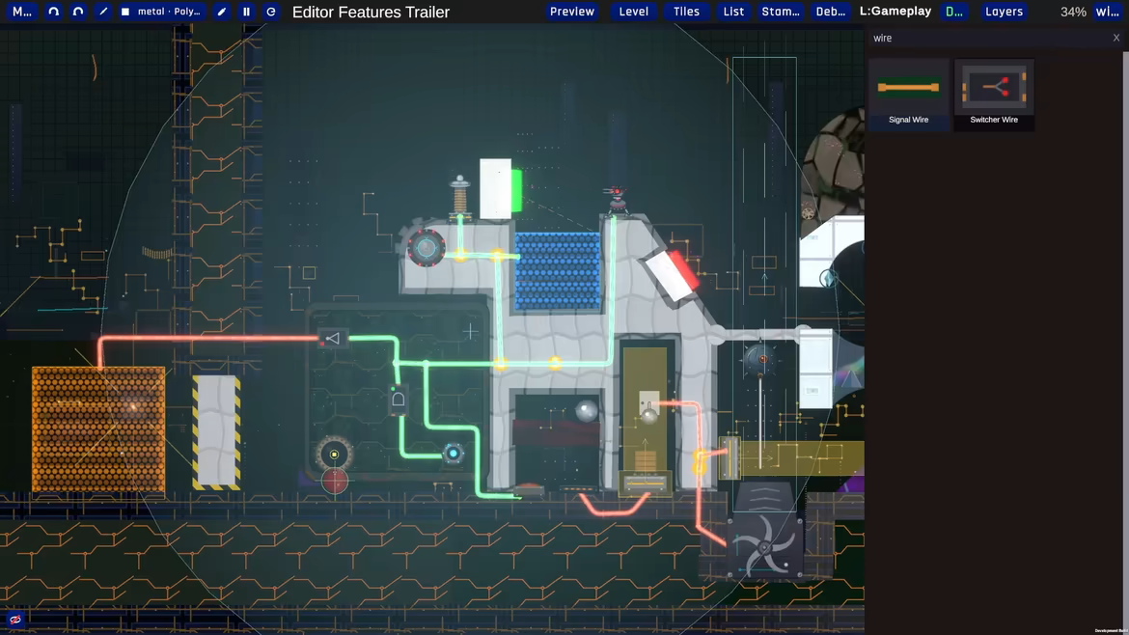
Task: Click the wi... button in top bar
Action: click(x=1108, y=12)
